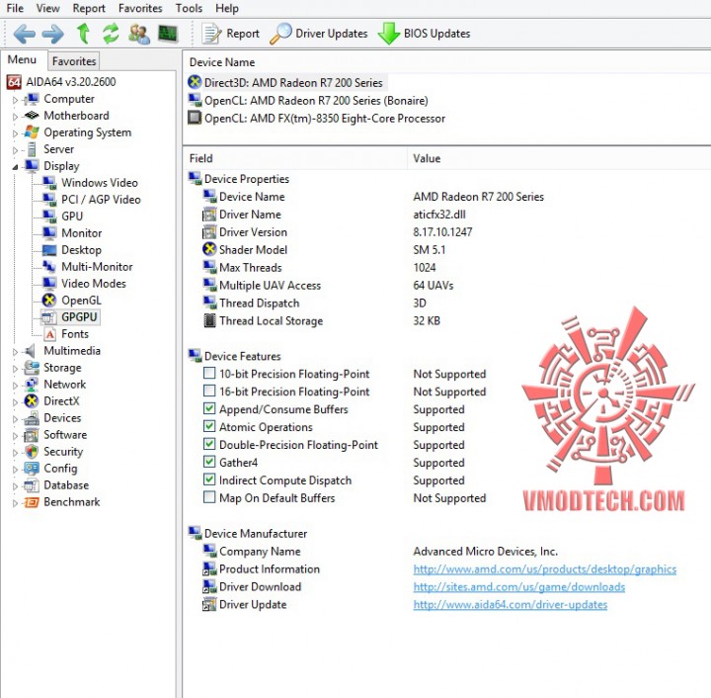Select the Benchmark category icon
The image size is (711, 698).
click(x=32, y=502)
